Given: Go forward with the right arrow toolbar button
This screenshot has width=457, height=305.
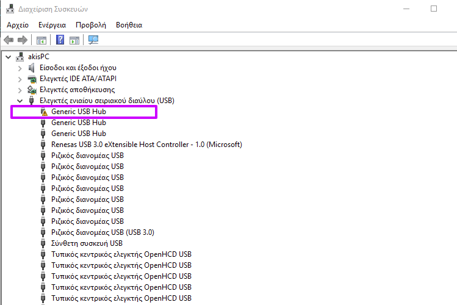Looking at the screenshot, I should pyautogui.click(x=23, y=40).
